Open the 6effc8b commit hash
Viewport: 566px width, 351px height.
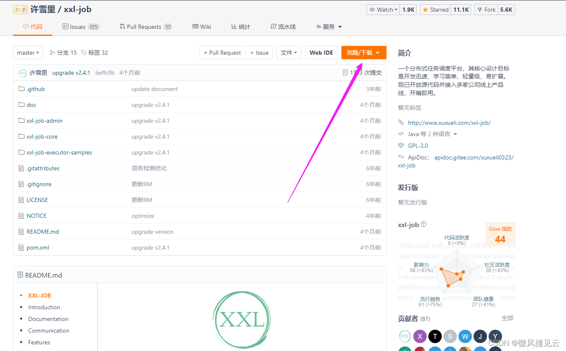click(105, 73)
